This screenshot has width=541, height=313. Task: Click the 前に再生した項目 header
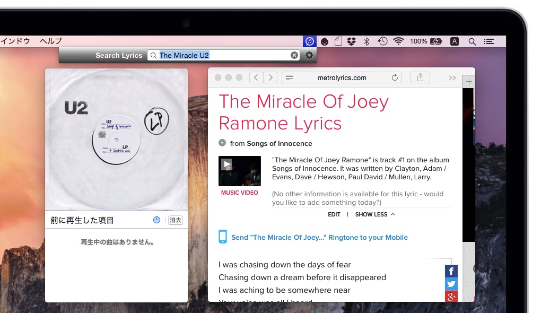point(82,220)
